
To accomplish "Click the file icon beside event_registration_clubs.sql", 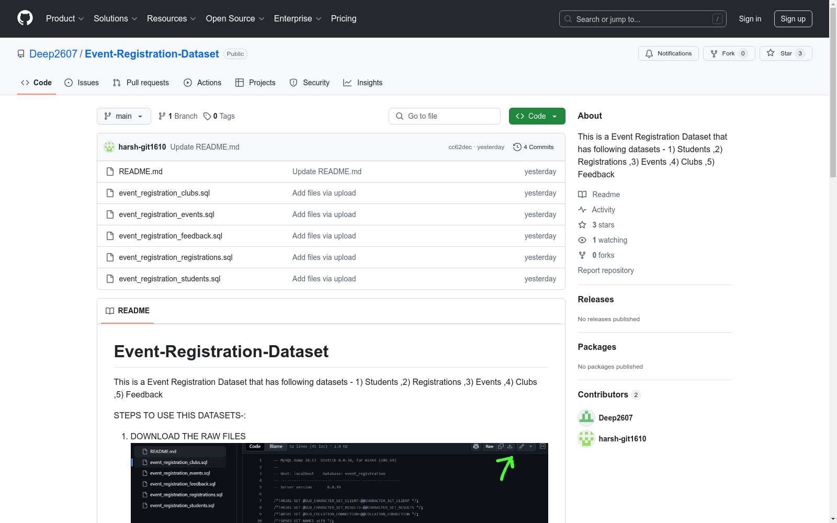I will click(110, 193).
